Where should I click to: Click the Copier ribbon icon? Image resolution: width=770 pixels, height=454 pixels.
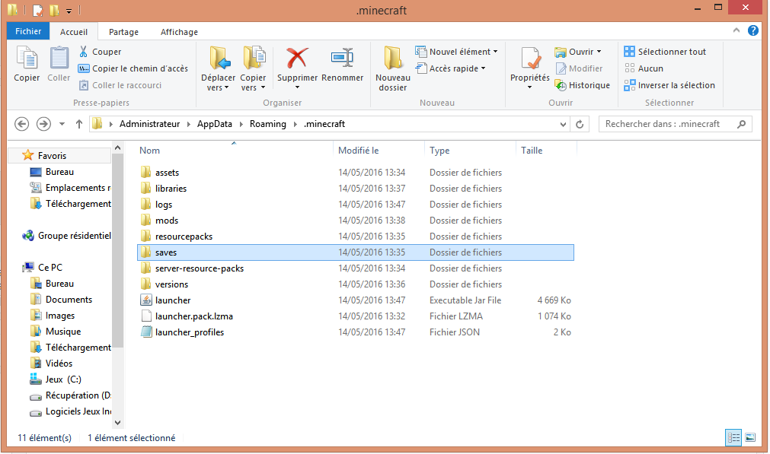[27, 58]
